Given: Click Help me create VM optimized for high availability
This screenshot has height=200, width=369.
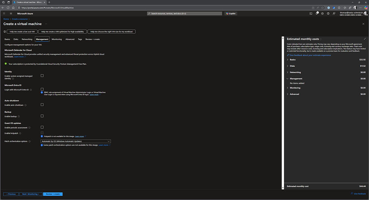Looking at the screenshot, I should (63, 32).
